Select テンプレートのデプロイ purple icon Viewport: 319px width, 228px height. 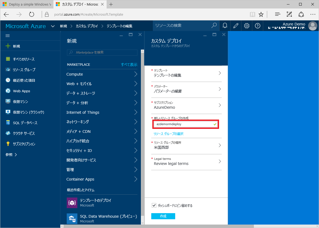pos(72,203)
